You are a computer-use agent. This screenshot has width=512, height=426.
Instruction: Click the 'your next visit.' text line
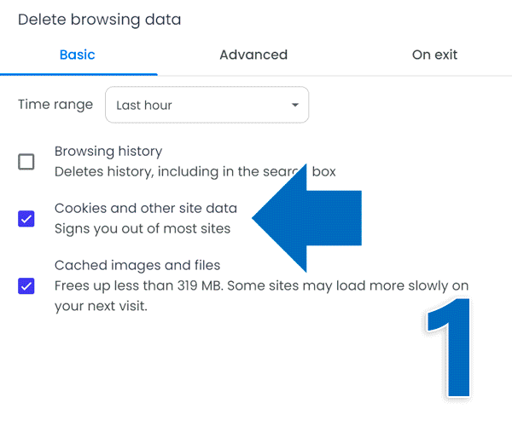point(101,306)
